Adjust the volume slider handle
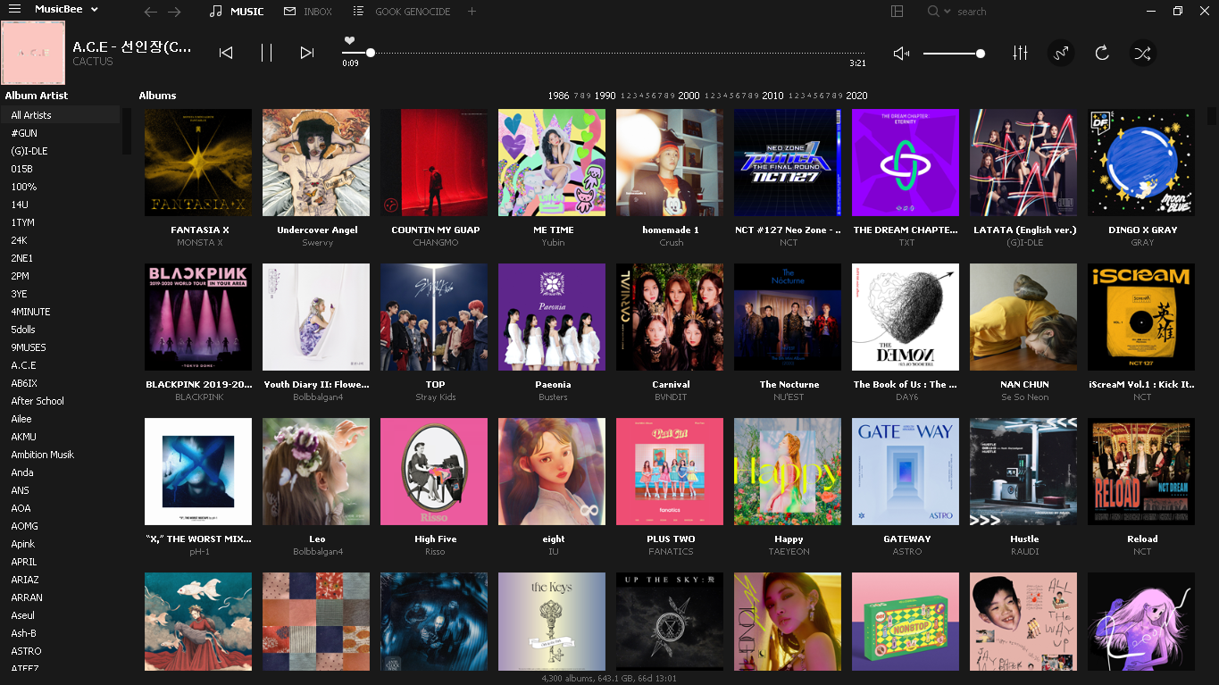 [x=981, y=54]
